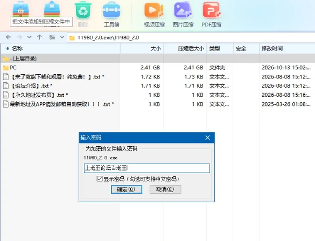Sort by the 压缩后大小 column header
The width and height of the screenshot is (315, 241).
point(185,49)
